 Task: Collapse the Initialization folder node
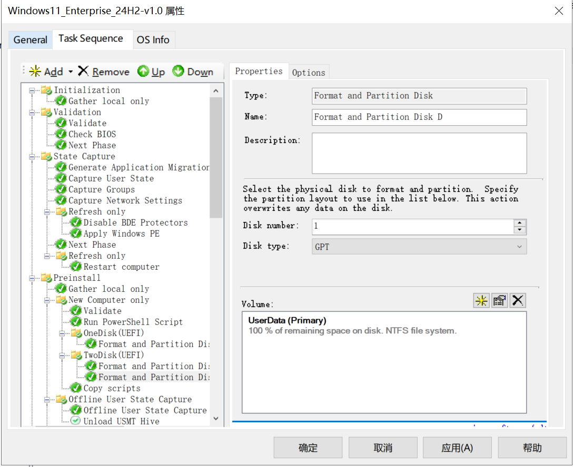pos(32,90)
